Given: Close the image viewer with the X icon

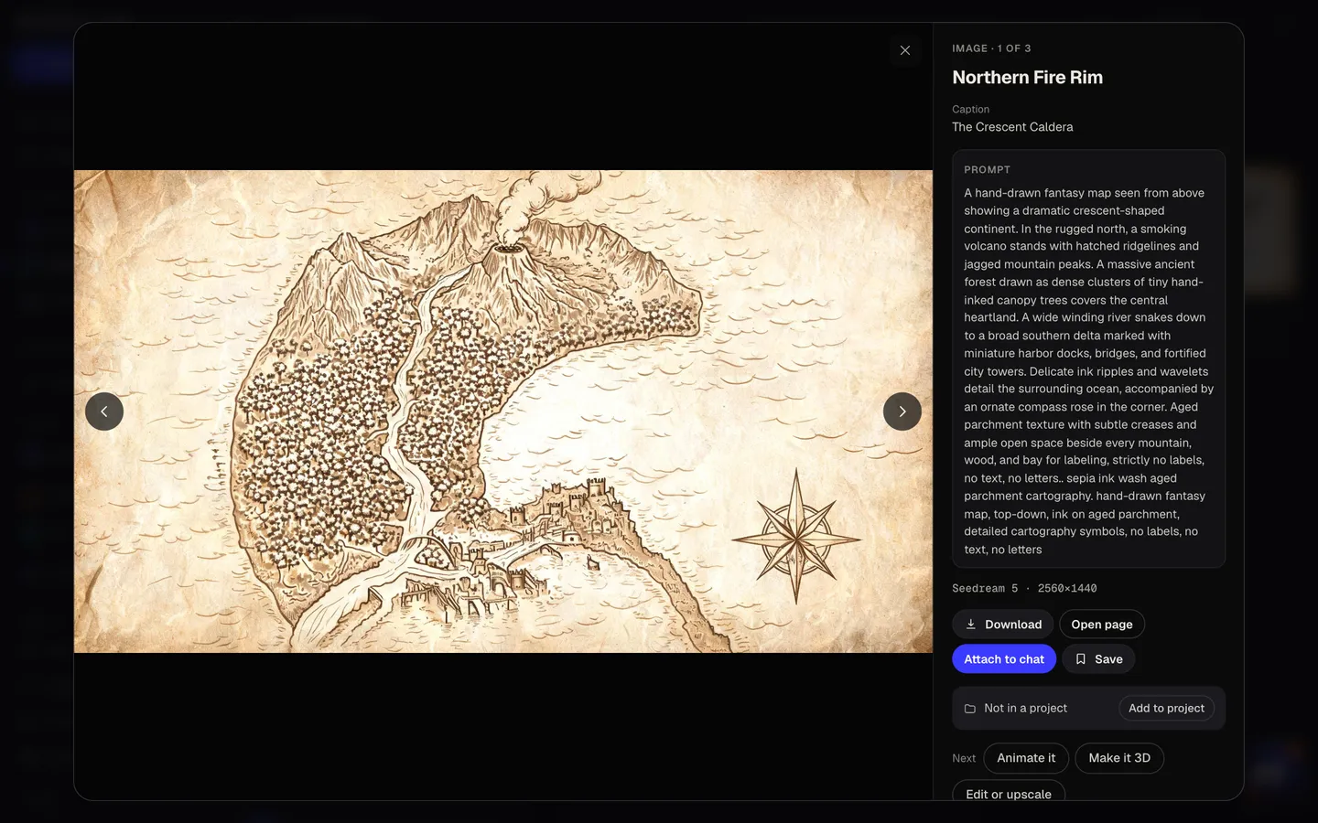Looking at the screenshot, I should (904, 50).
